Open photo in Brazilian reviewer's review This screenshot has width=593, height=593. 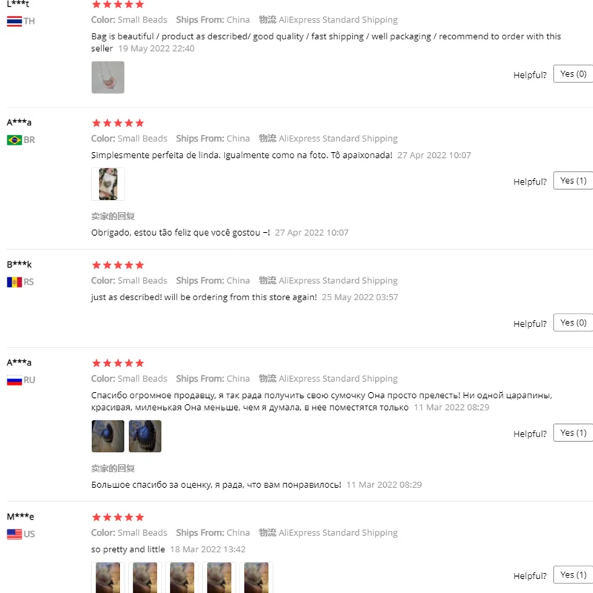[x=107, y=184]
